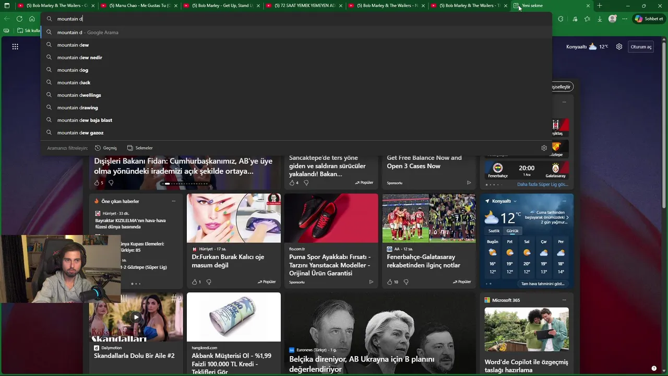Open Get Free Balance Now sponsored ad
Image resolution: width=668 pixels, height=376 pixels.
pos(424,162)
